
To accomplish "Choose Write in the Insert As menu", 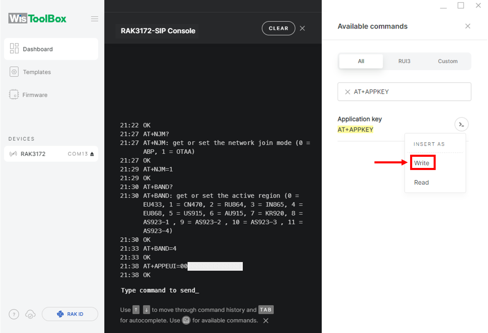I will 422,163.
